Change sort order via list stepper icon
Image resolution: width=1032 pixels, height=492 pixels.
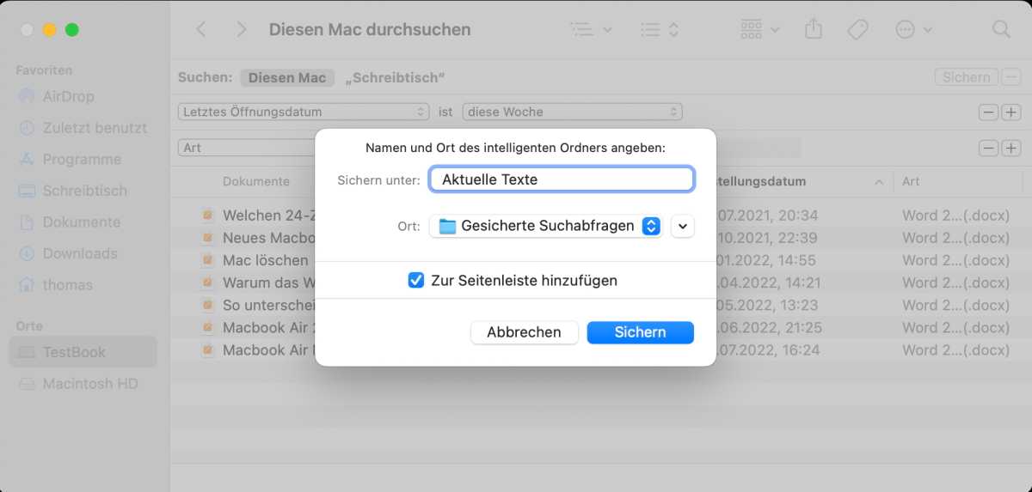pyautogui.click(x=660, y=29)
